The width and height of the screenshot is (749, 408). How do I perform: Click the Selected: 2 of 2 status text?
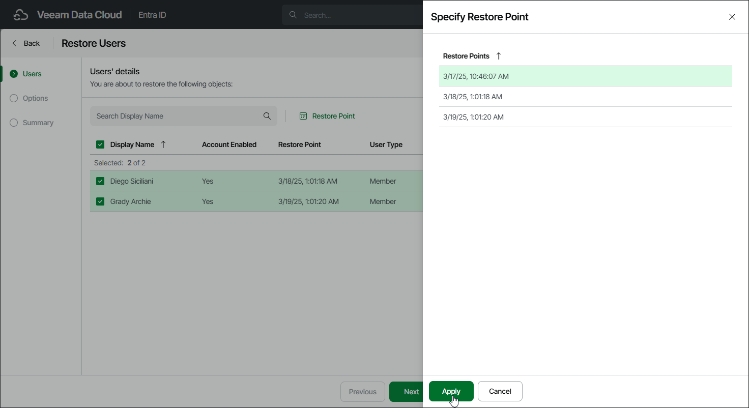click(x=120, y=163)
